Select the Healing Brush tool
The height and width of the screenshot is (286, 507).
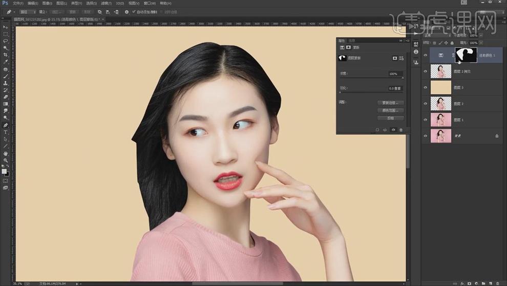tap(6, 69)
